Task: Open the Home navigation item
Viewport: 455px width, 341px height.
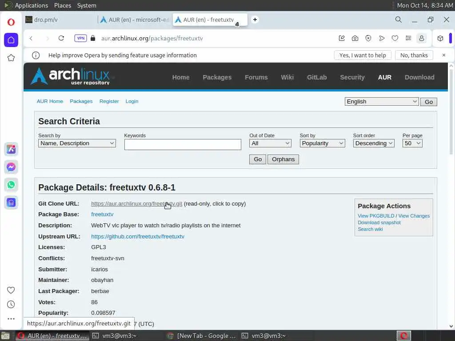Action: pyautogui.click(x=181, y=77)
